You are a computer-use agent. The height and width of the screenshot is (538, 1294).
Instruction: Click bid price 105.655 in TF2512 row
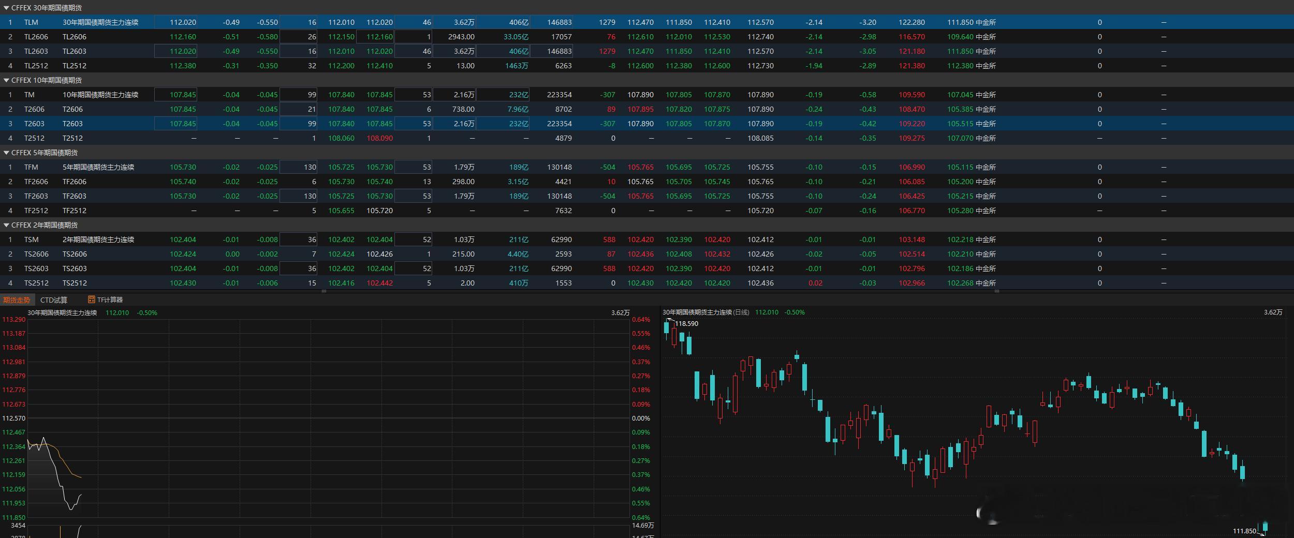tap(341, 211)
